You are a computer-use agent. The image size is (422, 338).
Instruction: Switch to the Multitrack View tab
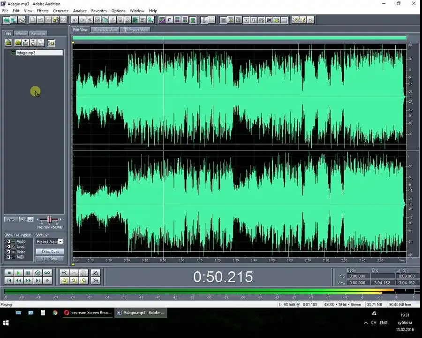[x=105, y=30]
